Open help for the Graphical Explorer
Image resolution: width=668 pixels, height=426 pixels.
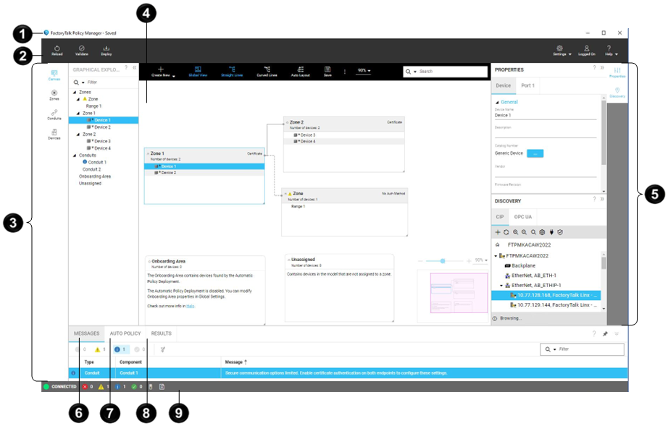pyautogui.click(x=125, y=67)
